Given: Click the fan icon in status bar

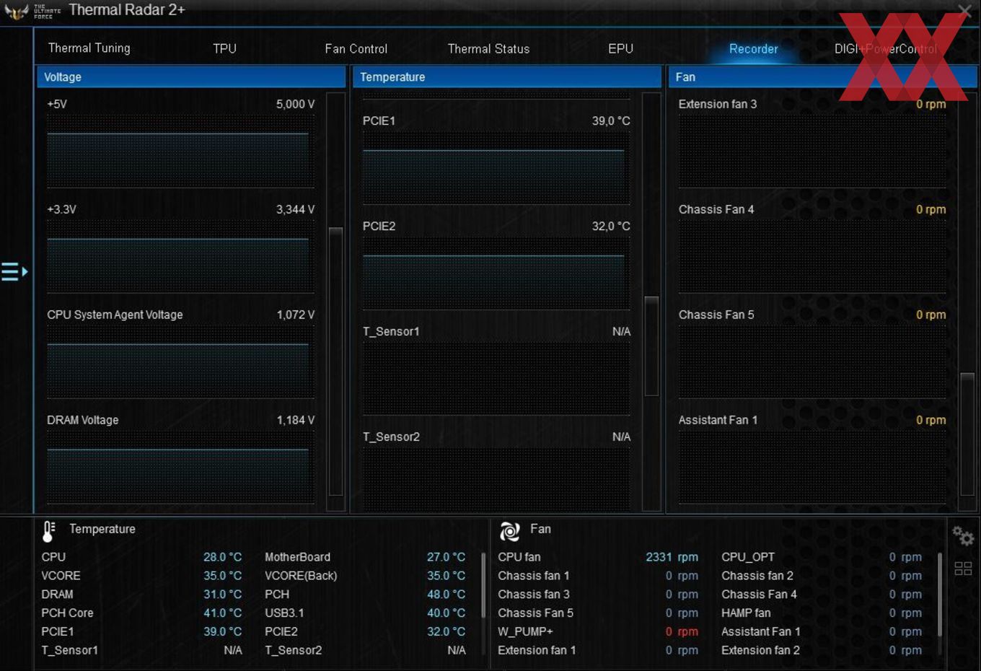Looking at the screenshot, I should click(510, 531).
